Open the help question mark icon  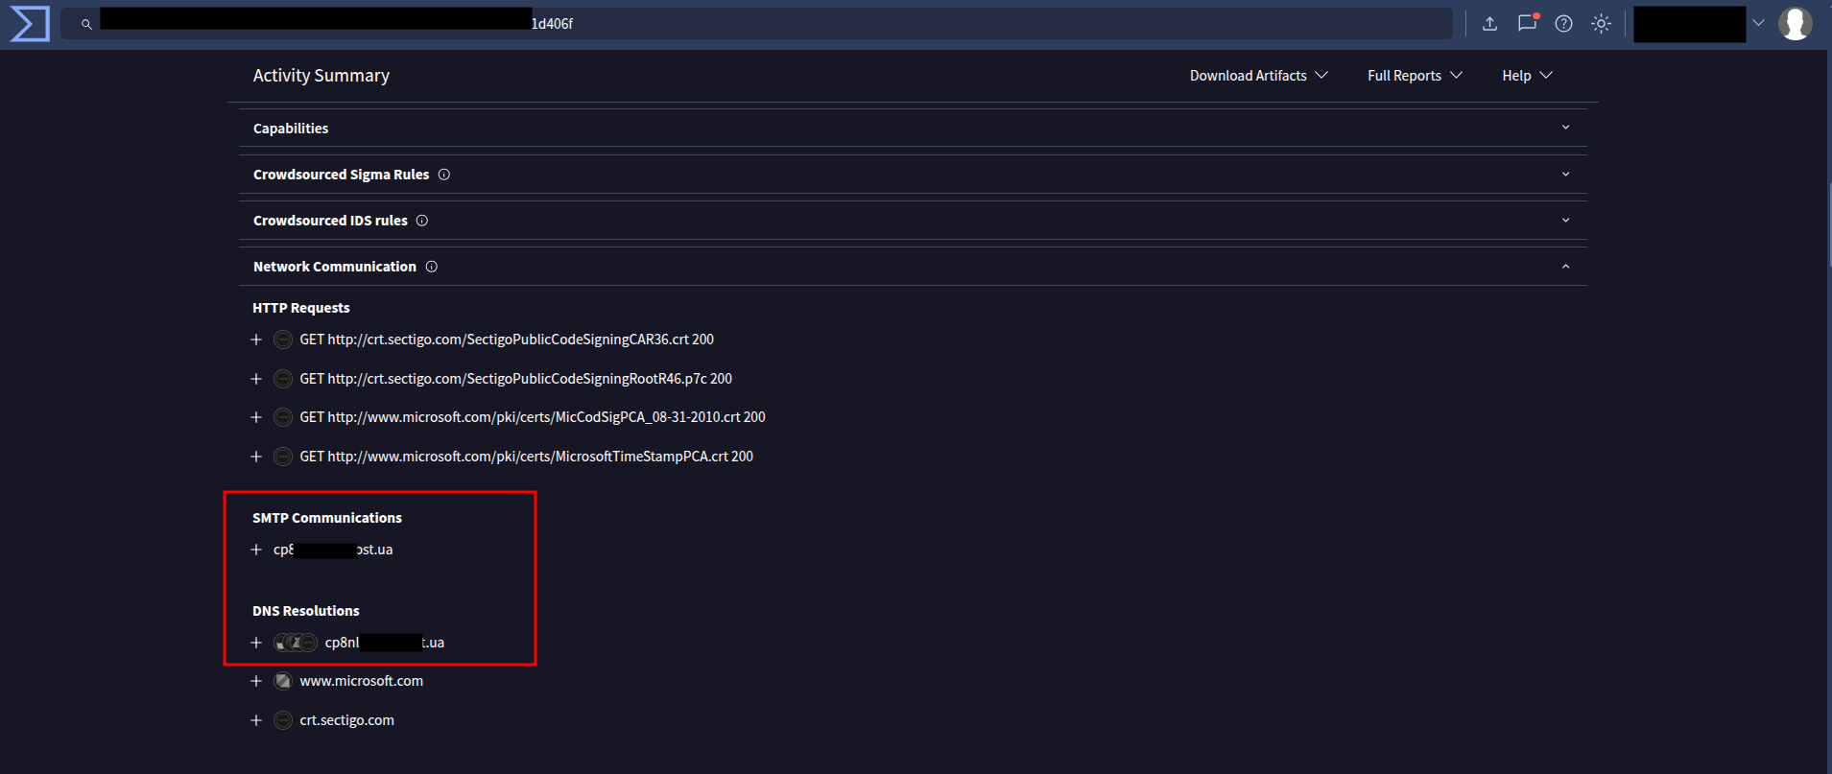click(1563, 24)
